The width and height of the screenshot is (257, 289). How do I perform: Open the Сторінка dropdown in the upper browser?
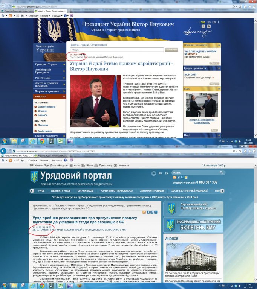click(34, 16)
